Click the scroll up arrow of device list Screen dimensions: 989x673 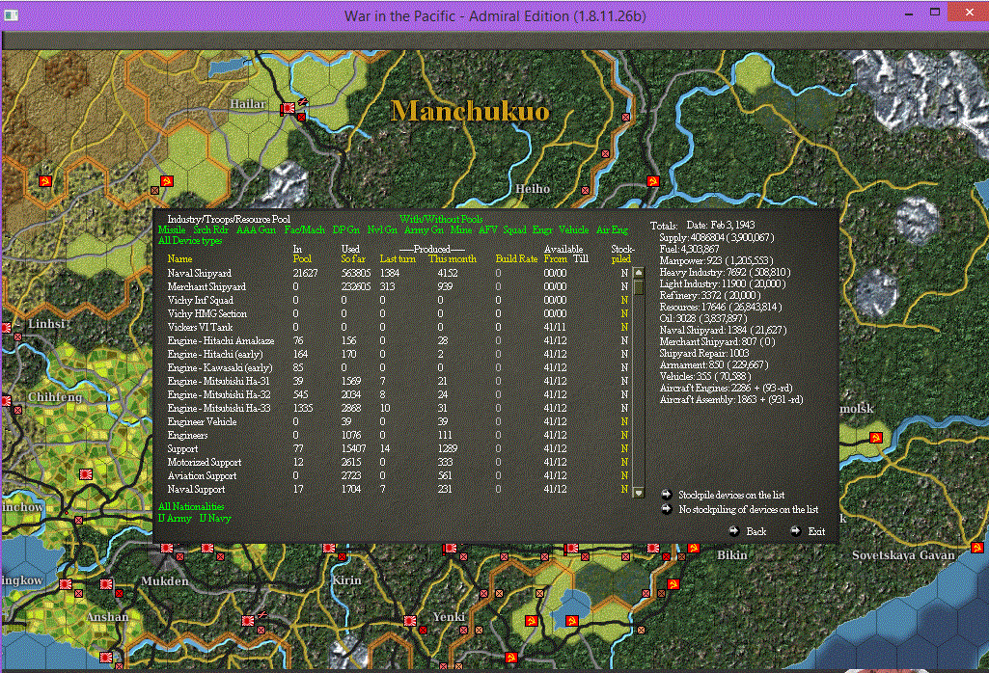tap(639, 273)
